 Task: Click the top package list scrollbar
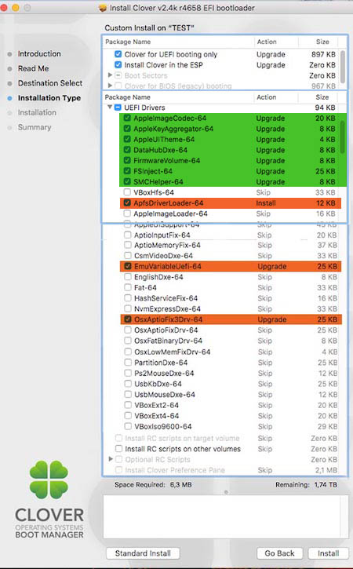[343, 67]
